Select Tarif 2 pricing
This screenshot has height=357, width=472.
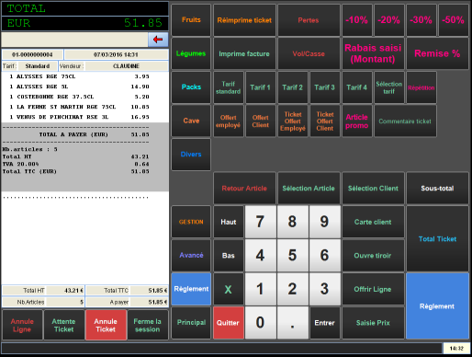(x=292, y=87)
